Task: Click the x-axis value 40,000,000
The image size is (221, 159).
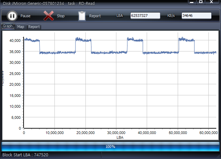Action: click(147, 133)
